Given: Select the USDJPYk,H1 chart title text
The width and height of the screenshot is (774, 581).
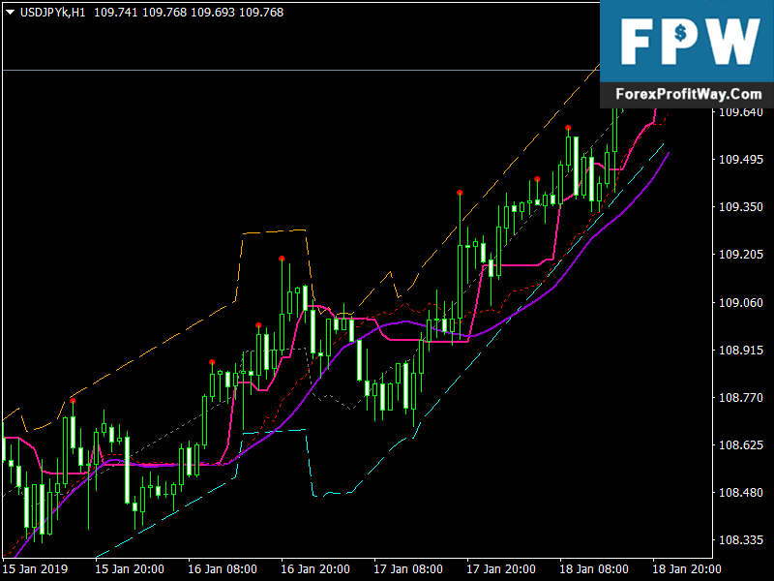Looking at the screenshot, I should (x=53, y=13).
